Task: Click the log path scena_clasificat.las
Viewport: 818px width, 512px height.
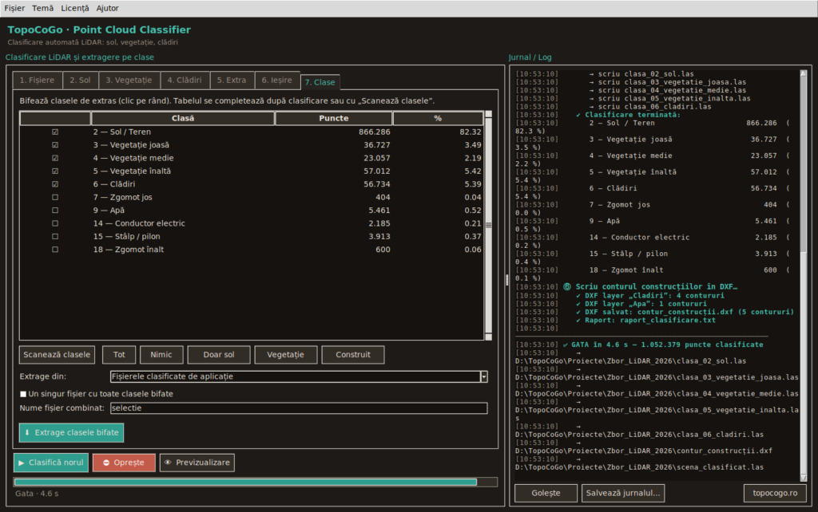Action: [639, 467]
